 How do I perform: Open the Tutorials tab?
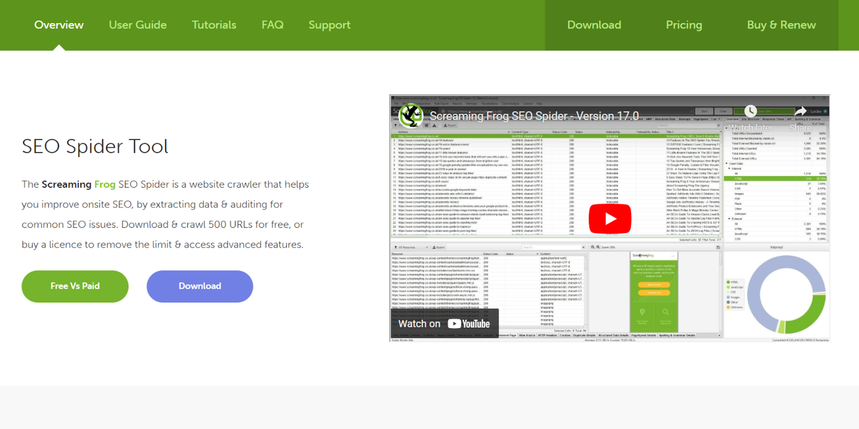tap(214, 25)
